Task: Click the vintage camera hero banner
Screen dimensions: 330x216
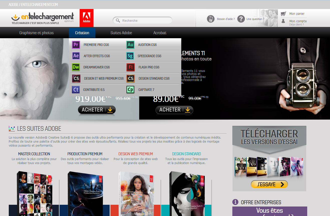Action: click(x=235, y=79)
